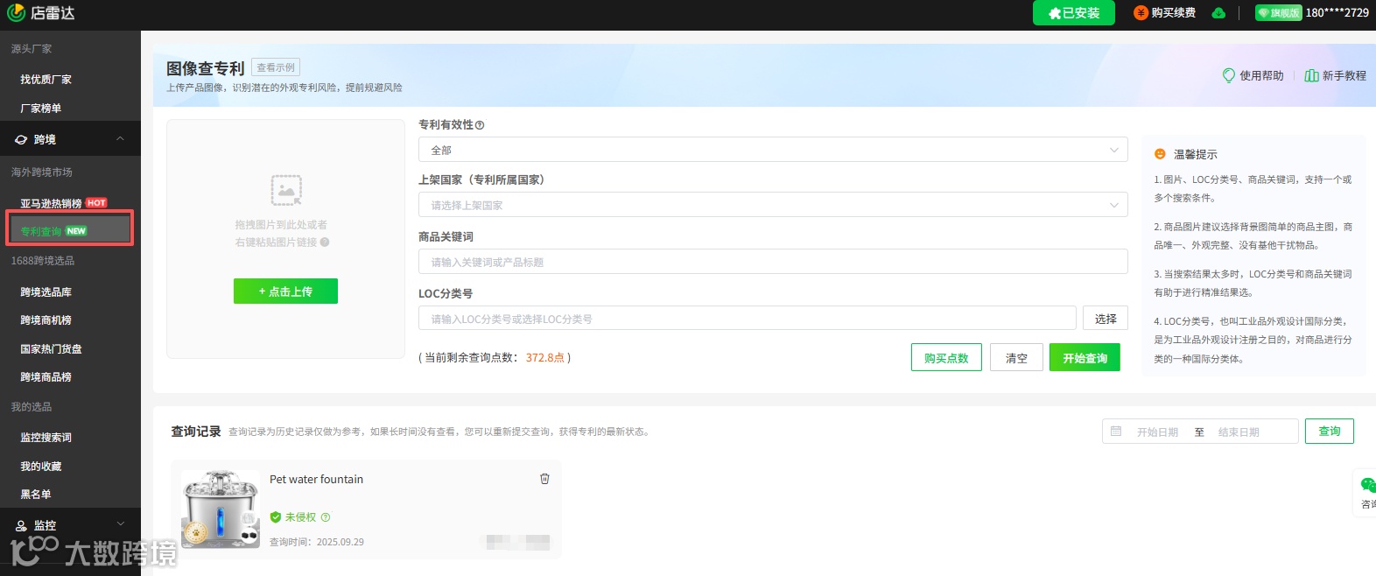The image size is (1376, 576).
Task: Click 清空 button
Action: click(1016, 358)
